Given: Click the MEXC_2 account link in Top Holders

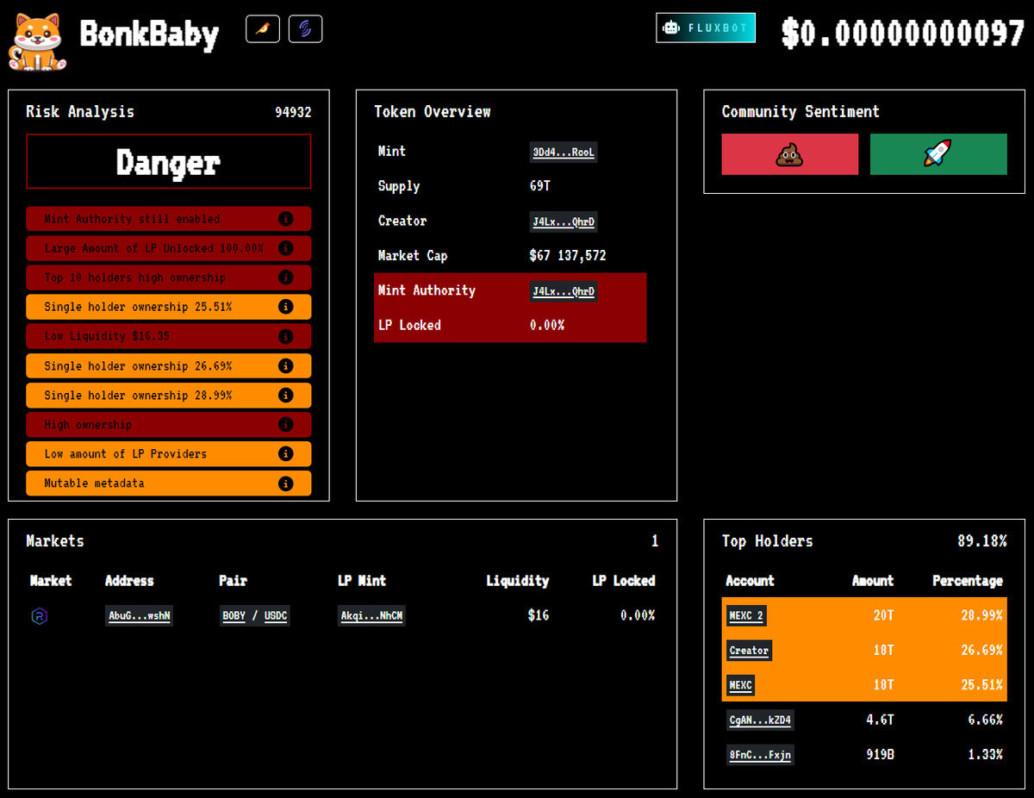Looking at the screenshot, I should pos(746,615).
